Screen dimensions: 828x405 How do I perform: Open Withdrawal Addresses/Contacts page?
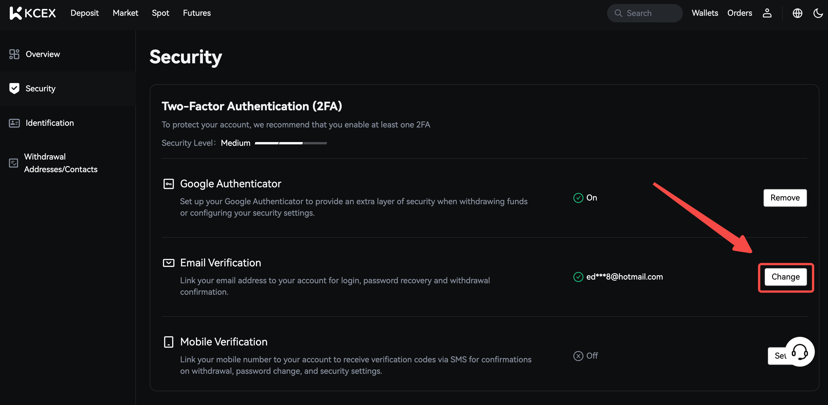(61, 163)
